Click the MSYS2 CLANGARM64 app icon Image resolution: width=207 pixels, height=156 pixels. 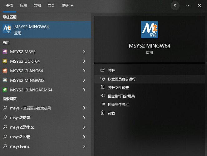(5, 90)
